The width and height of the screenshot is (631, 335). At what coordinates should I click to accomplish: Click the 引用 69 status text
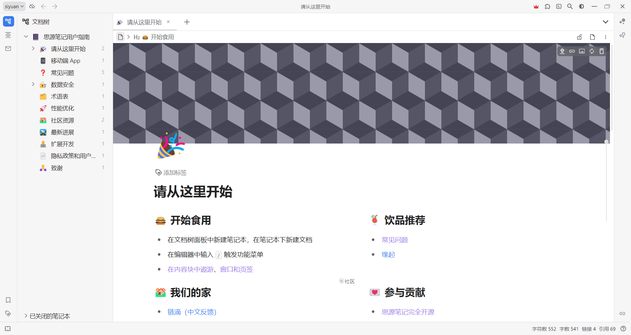point(607,329)
